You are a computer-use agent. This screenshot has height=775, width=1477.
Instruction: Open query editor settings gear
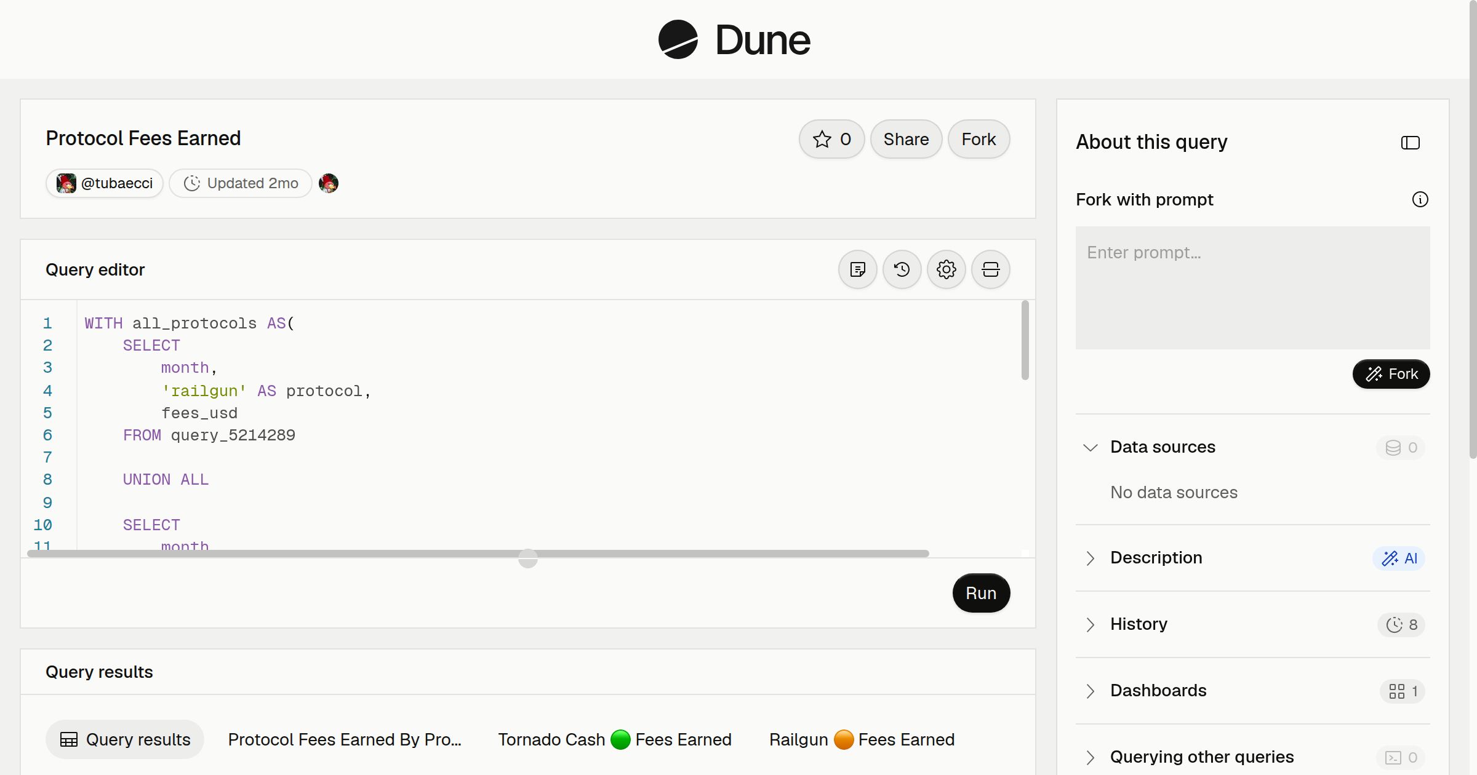tap(947, 269)
